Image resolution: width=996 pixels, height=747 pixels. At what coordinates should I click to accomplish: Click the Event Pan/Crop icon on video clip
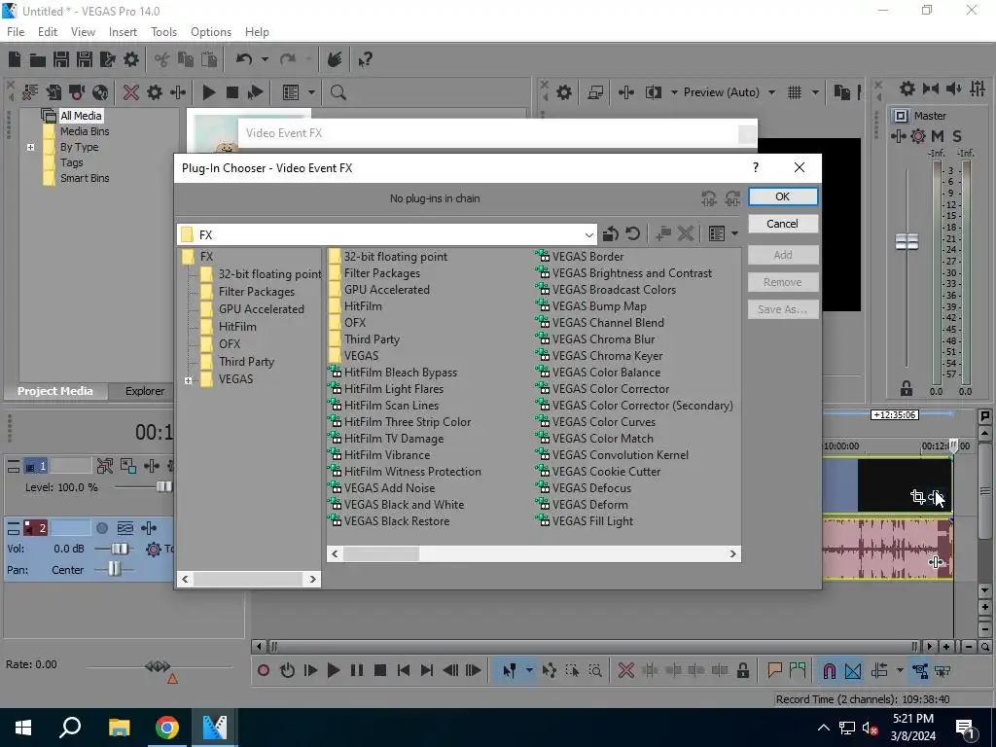point(917,497)
